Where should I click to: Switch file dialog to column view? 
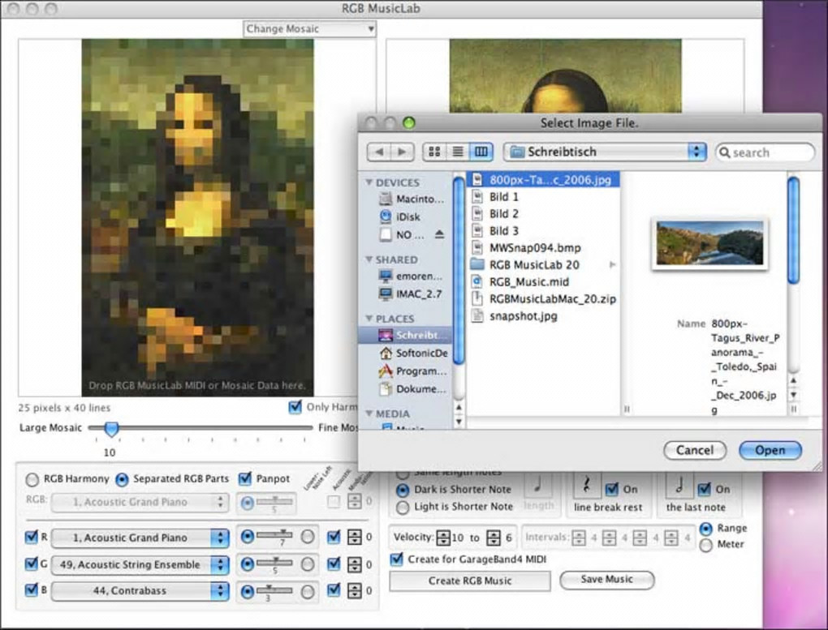(481, 152)
